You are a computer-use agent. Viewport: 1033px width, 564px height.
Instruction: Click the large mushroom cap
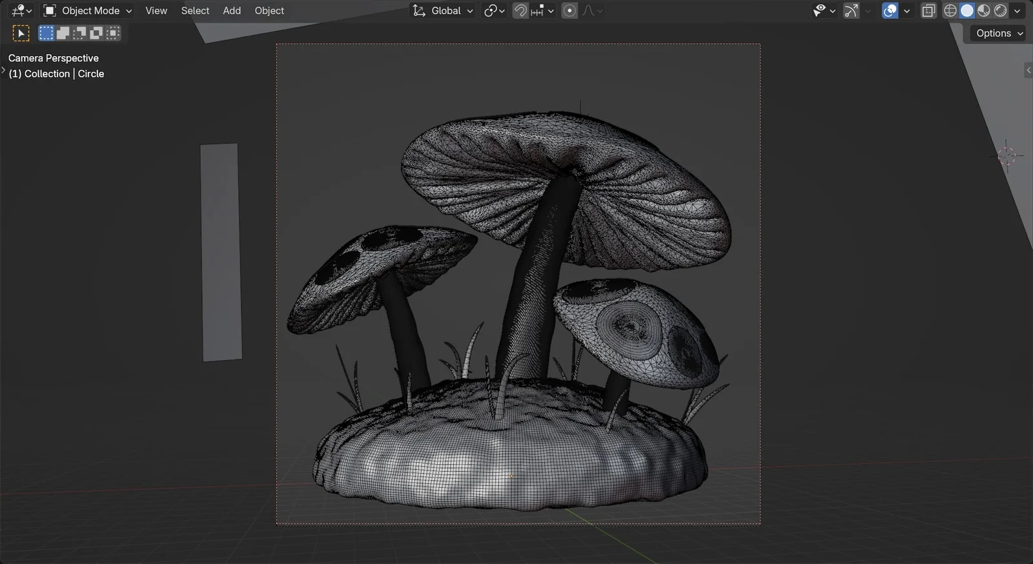[x=566, y=191]
